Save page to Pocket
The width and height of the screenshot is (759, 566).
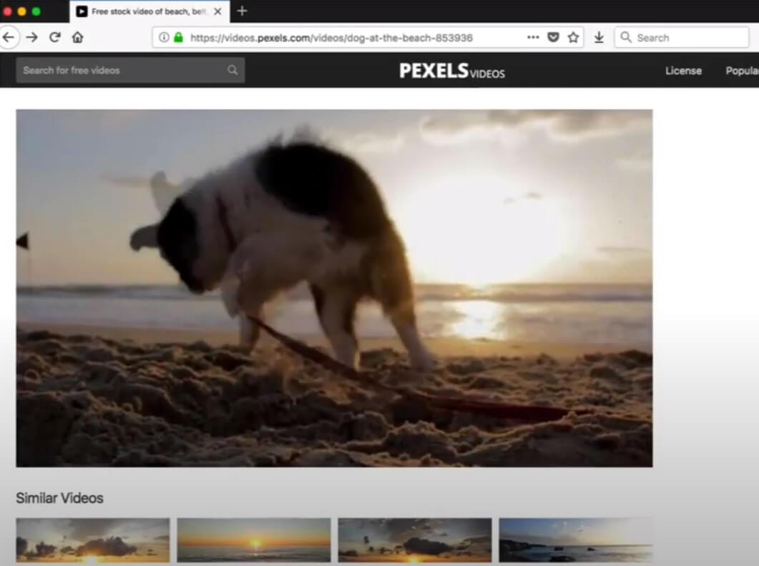(x=552, y=37)
